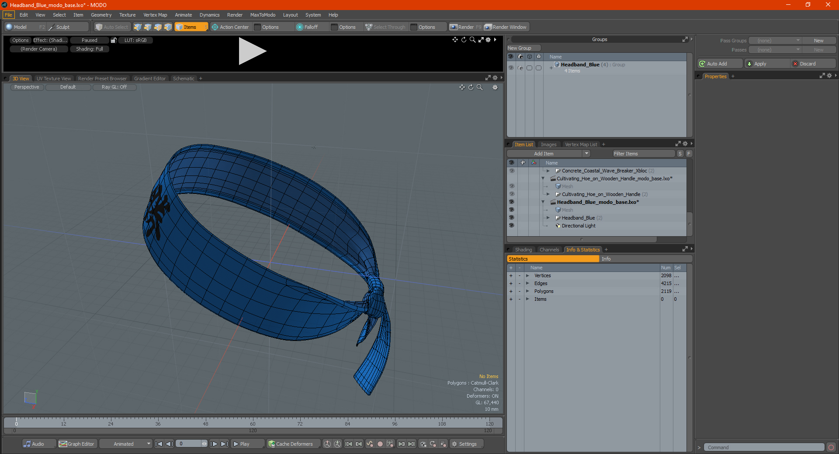Go to the first frame
Screen dimensions: 839x454
click(159, 444)
